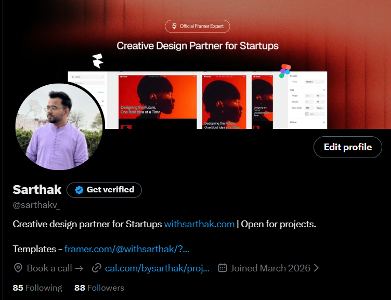Click the Creative Design Partner for Startups headline
Image resolution: width=391 pixels, height=300 pixels.
(198, 46)
